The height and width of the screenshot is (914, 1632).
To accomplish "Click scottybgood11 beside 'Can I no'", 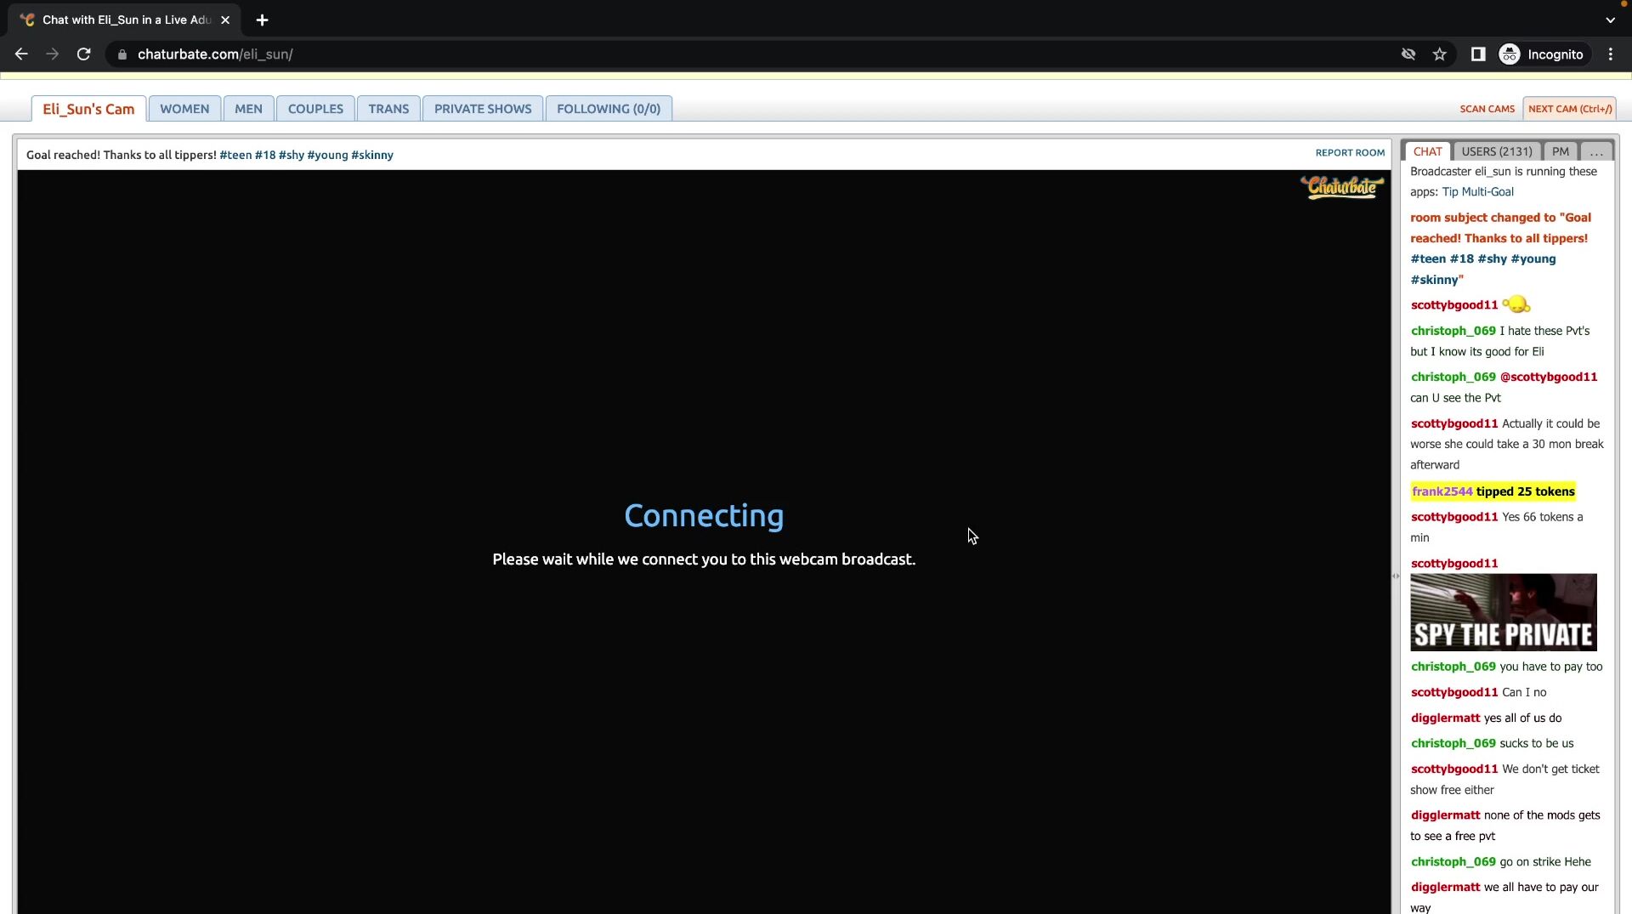I will (1454, 692).
